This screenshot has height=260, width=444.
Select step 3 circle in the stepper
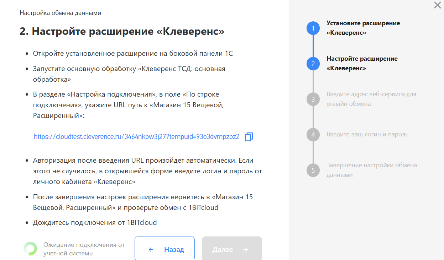(313, 99)
